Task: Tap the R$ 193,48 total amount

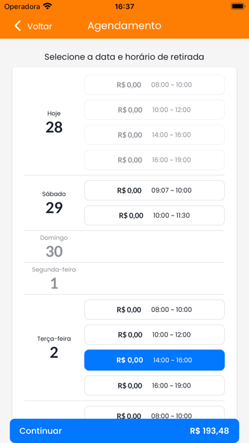Action: tap(209, 431)
